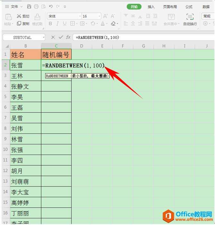The image size is (215, 225).
Task: Open the name box dropdown arrow
Action: point(44,38)
